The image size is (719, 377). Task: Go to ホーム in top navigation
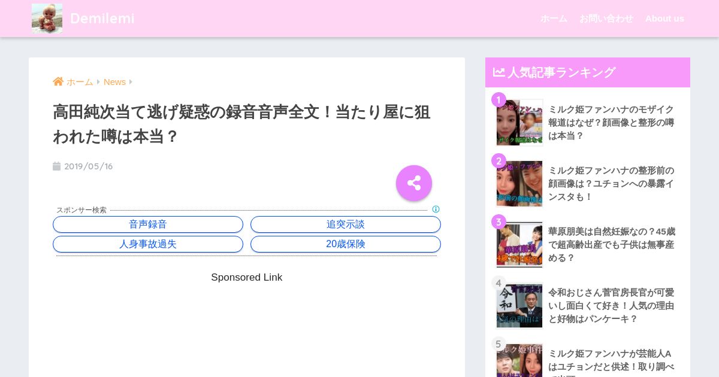tap(554, 19)
